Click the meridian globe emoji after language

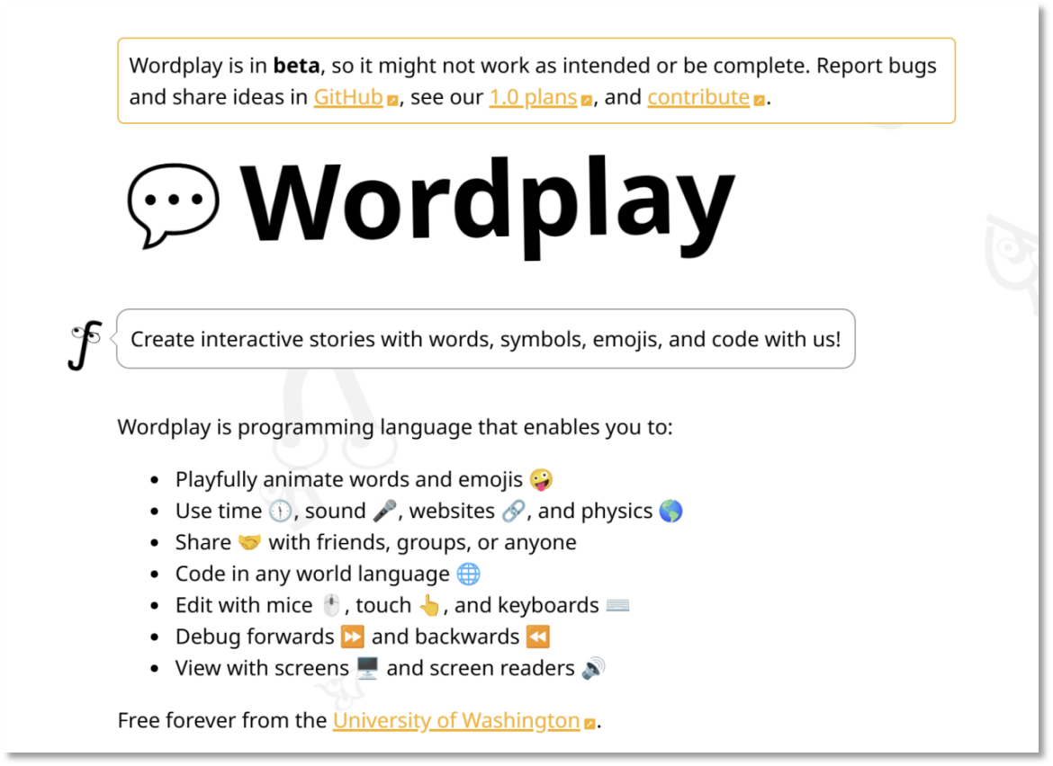point(468,574)
